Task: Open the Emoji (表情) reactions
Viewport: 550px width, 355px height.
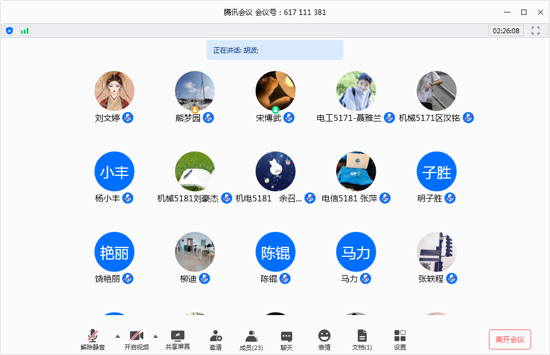Action: 324,339
